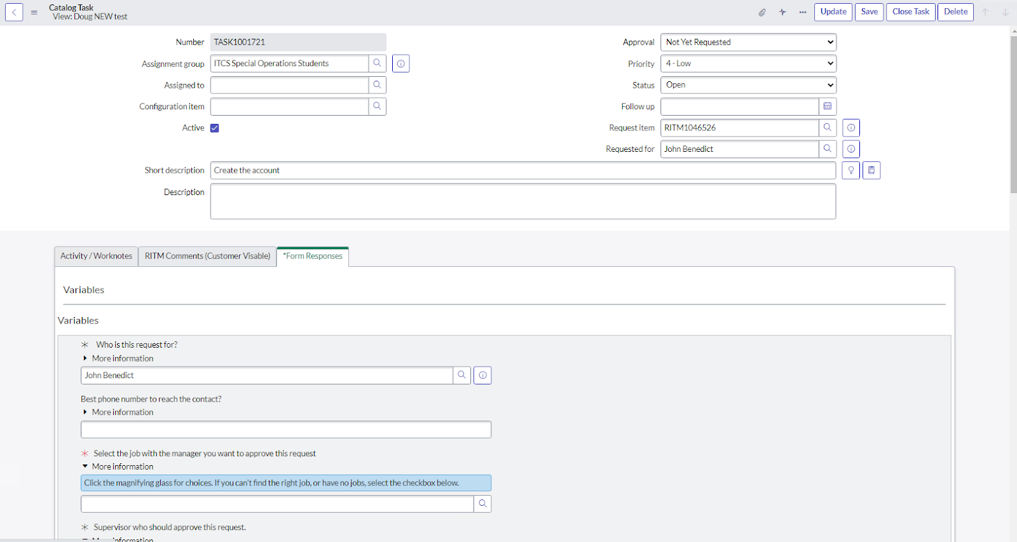
Task: Look up 'Who is this request for' user
Action: point(462,376)
